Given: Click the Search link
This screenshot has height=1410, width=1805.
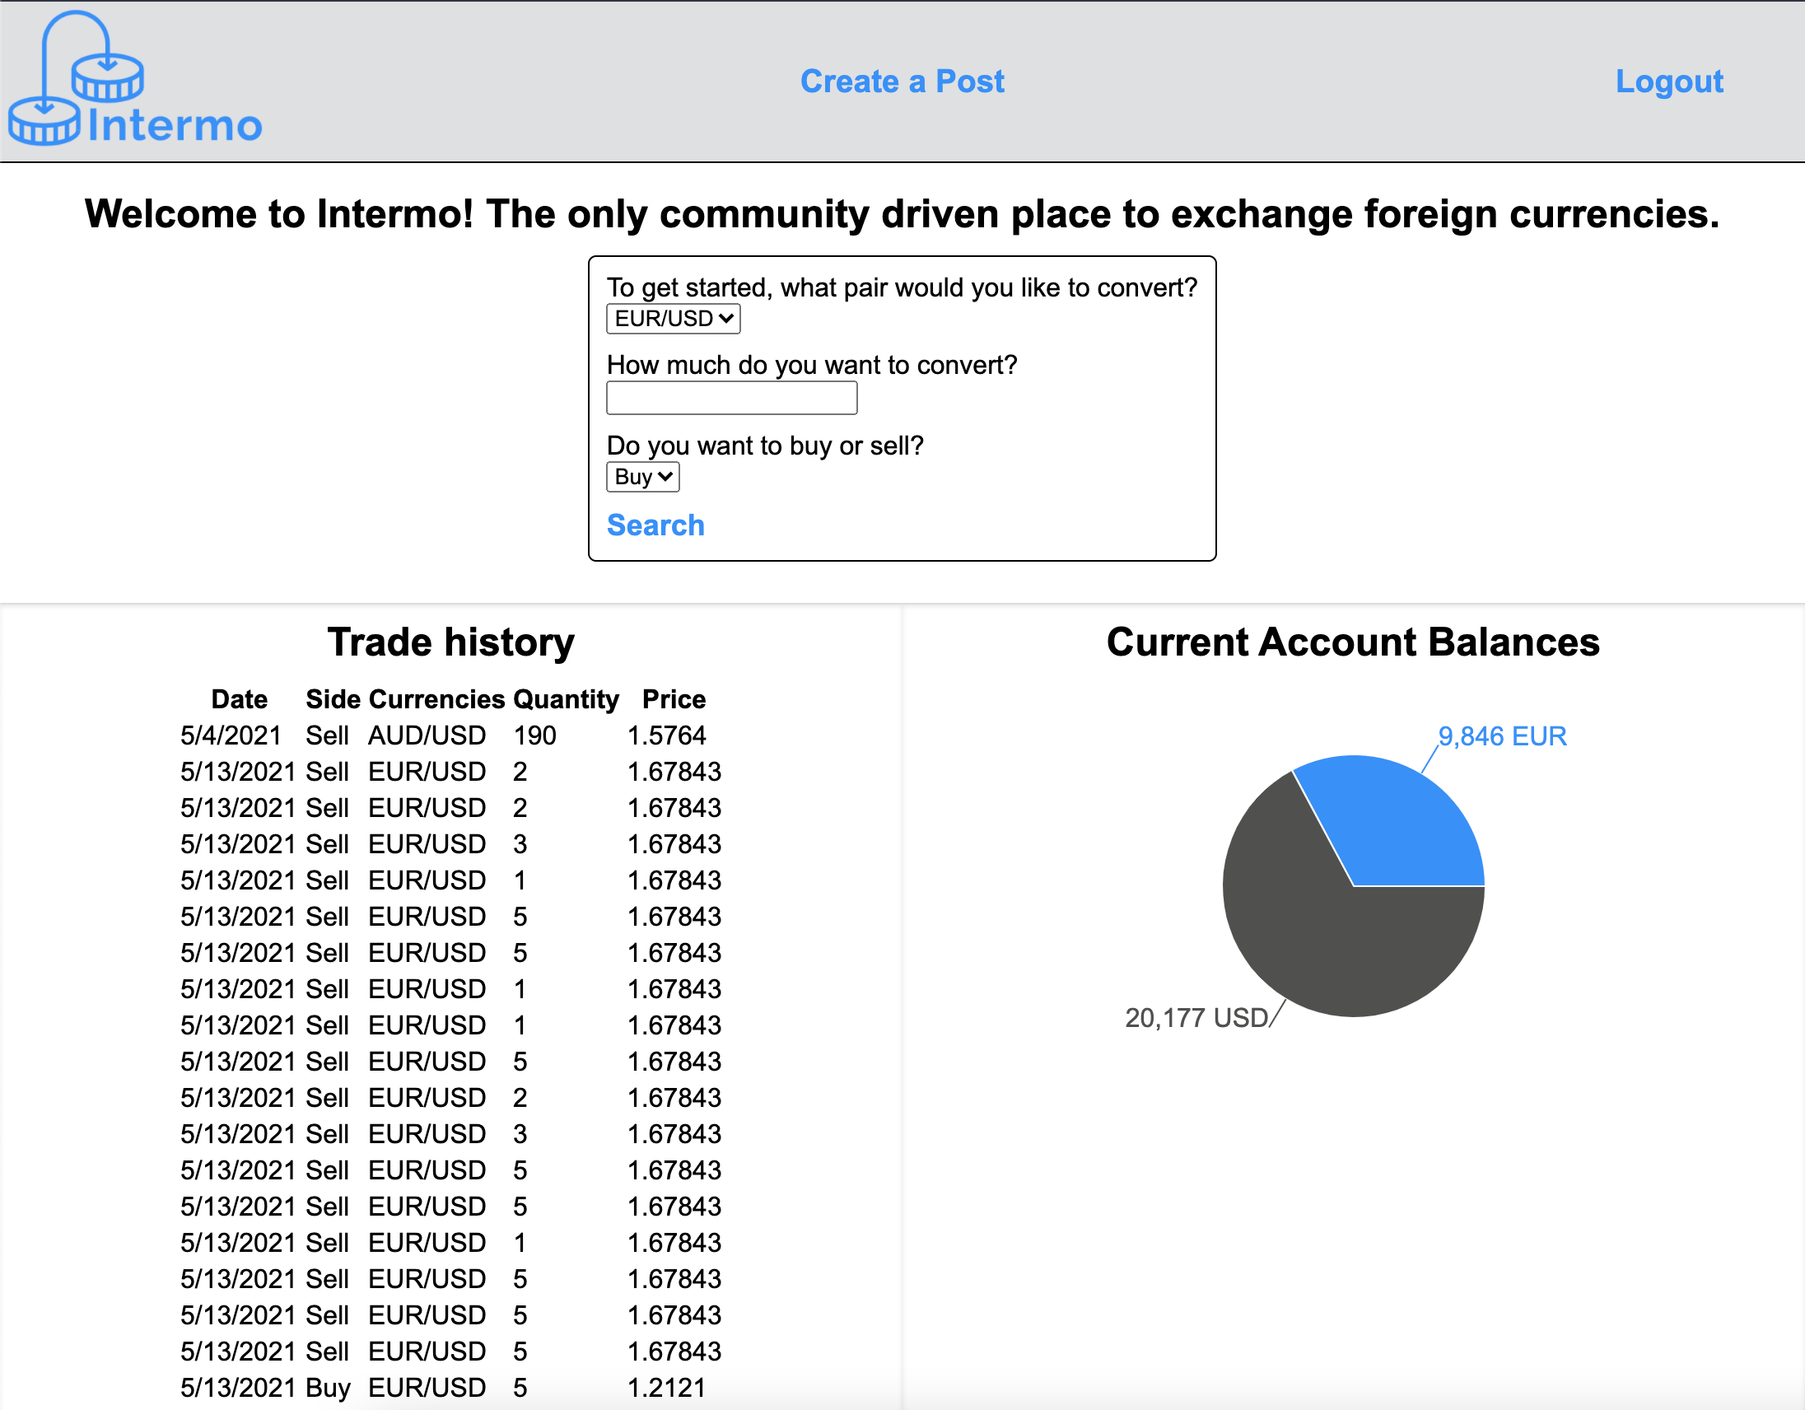Looking at the screenshot, I should coord(655,525).
